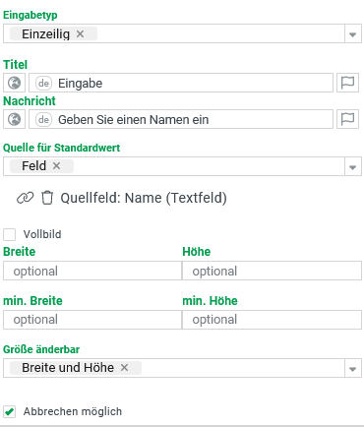364x427 pixels.
Task: Click the Titel text field with Eingabe
Action: pyautogui.click(x=181, y=83)
